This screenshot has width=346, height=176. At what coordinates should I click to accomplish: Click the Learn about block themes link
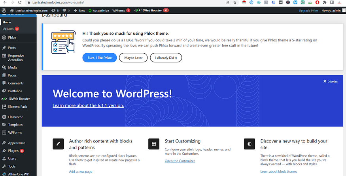pyautogui.click(x=279, y=171)
